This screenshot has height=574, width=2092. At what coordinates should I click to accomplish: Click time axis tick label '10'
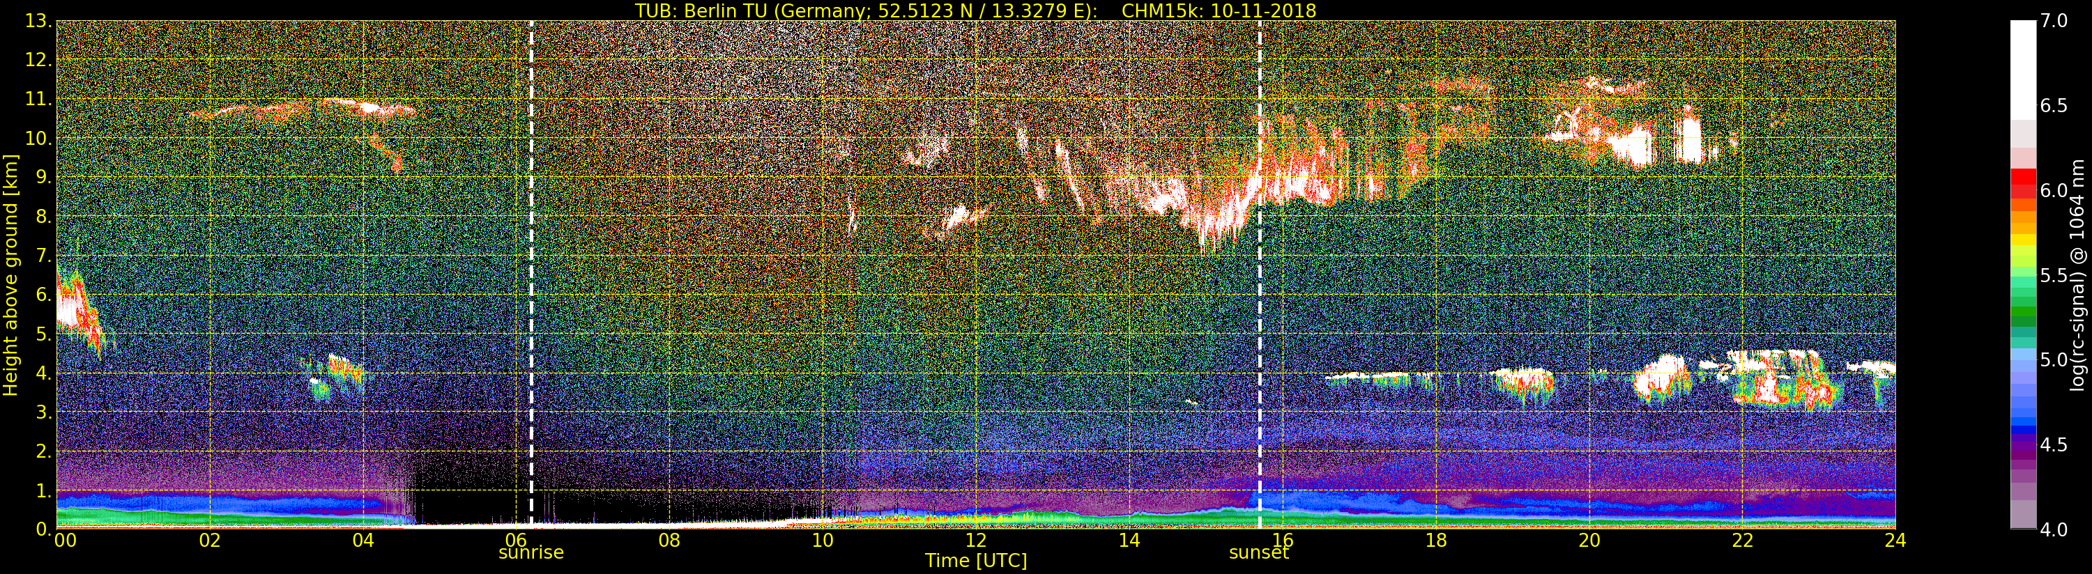coord(823,540)
